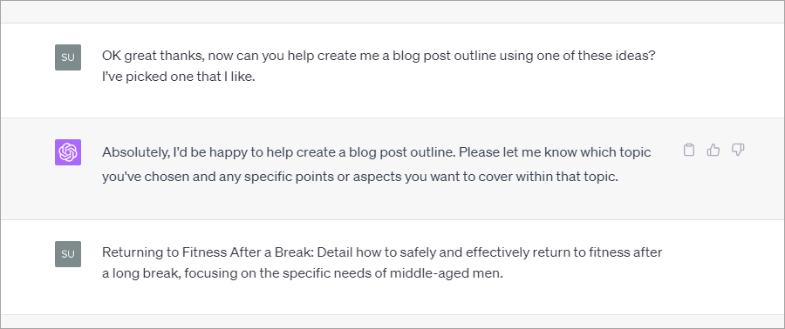
Task: Click the line "I've picked one that I like."
Action: pos(179,77)
